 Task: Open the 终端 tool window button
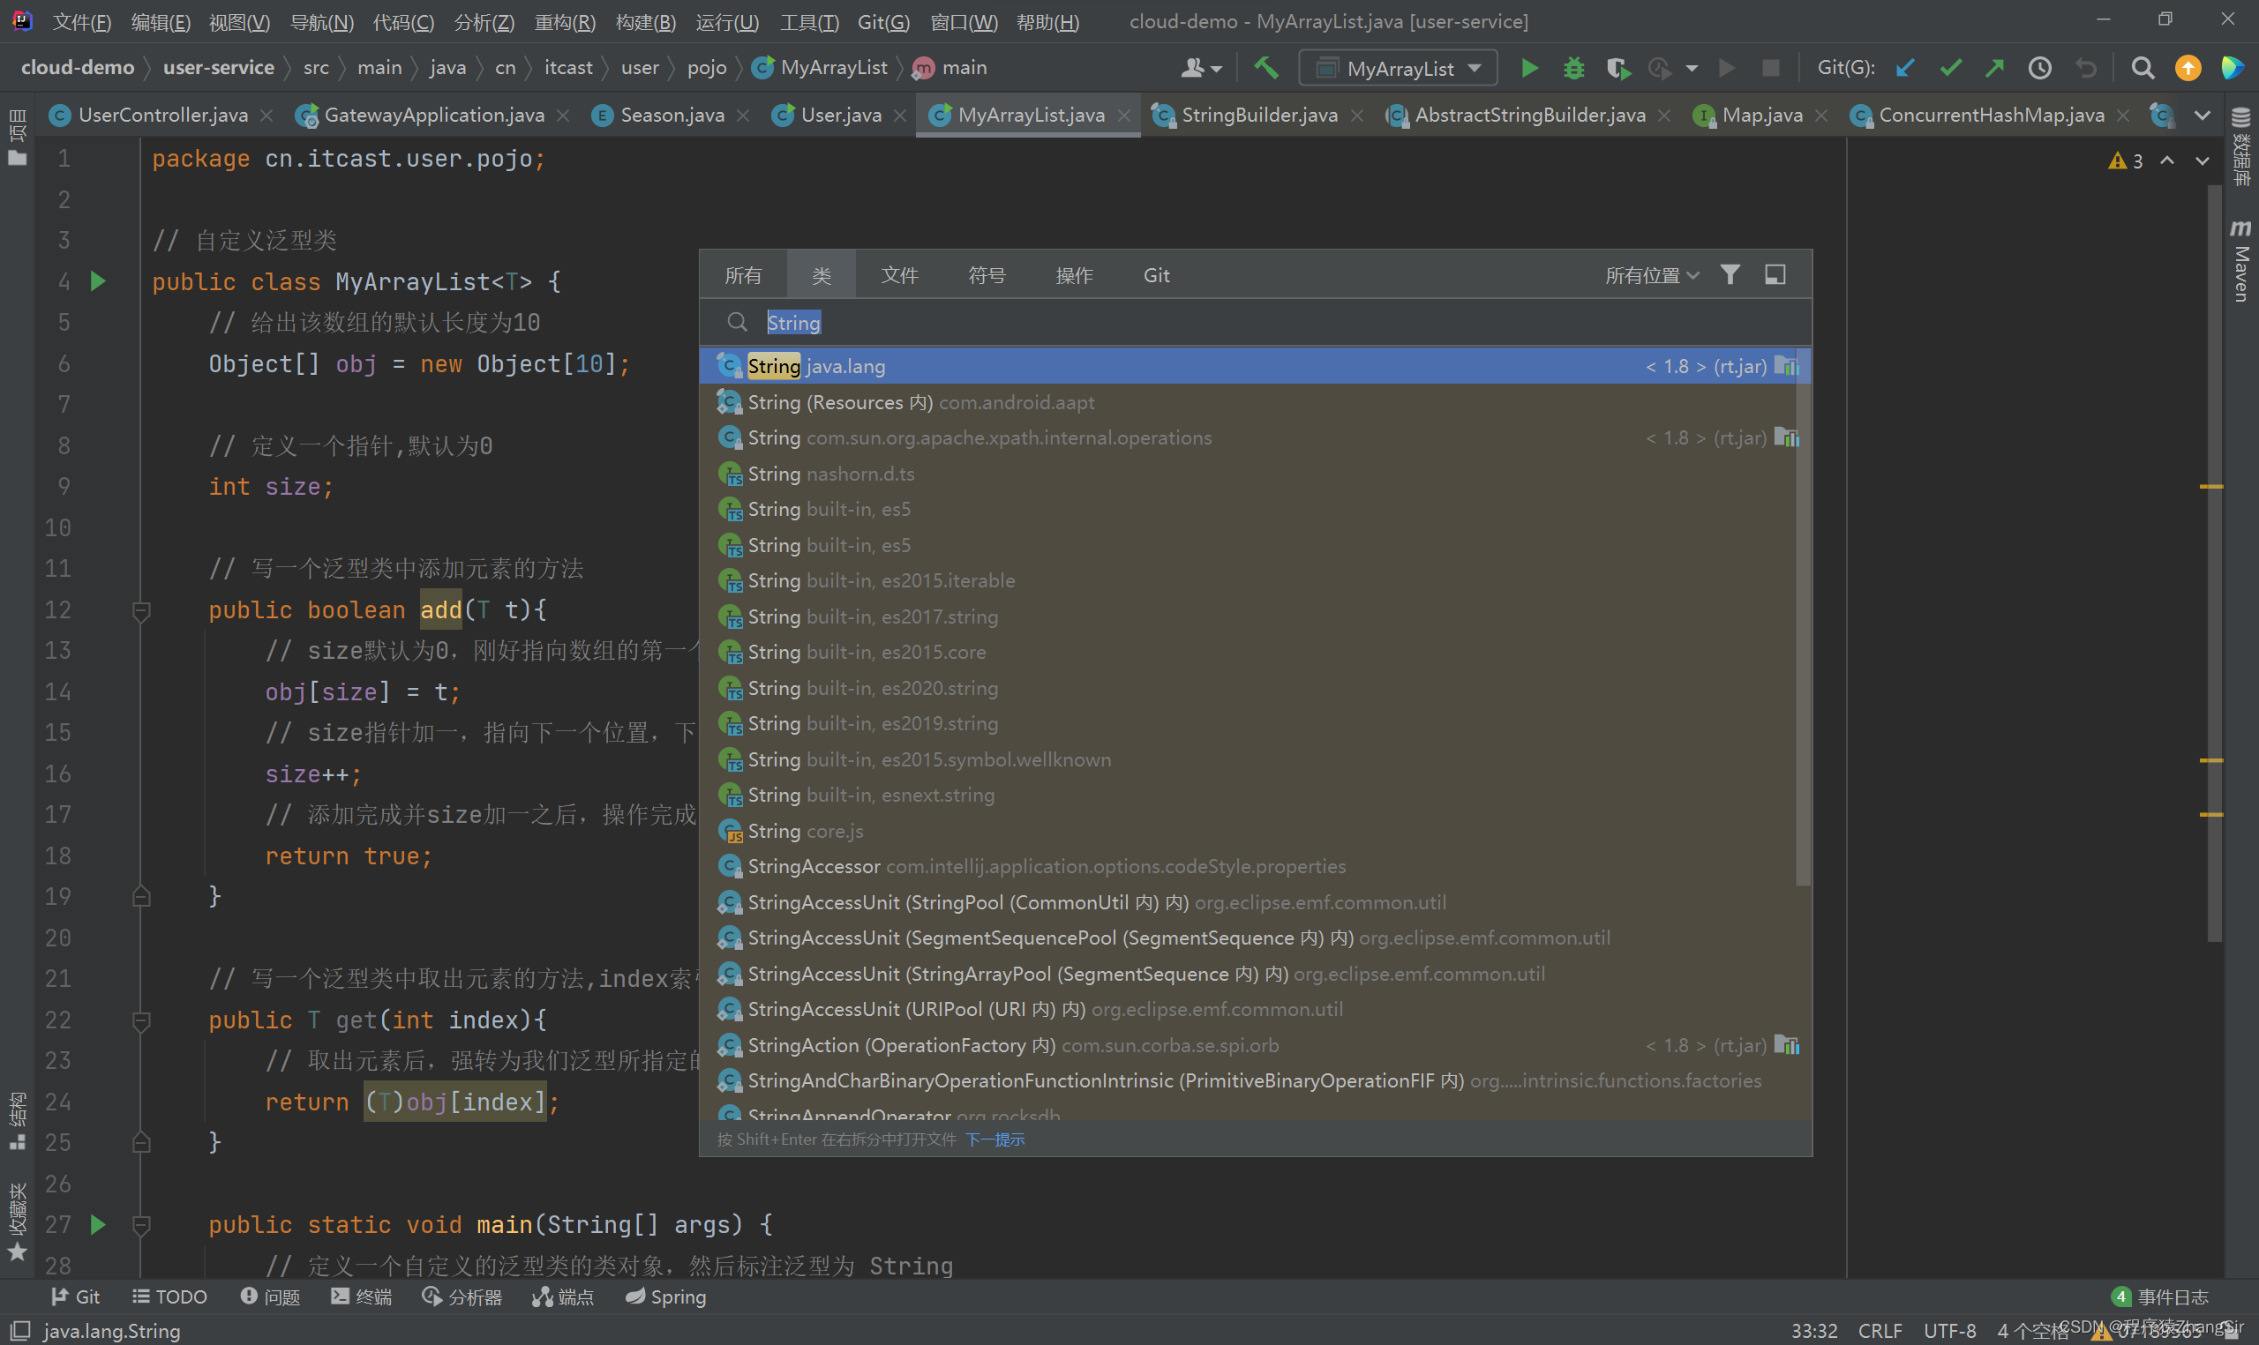(x=362, y=1296)
